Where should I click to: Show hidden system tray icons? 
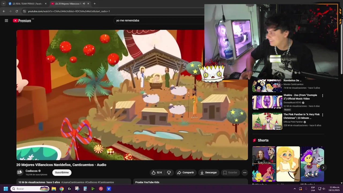295,189
